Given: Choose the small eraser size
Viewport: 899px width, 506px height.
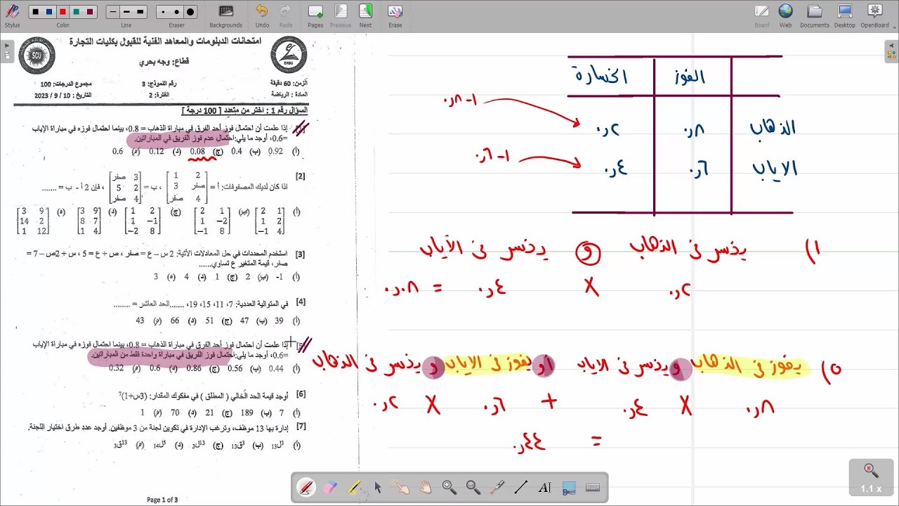Looking at the screenshot, I should pyautogui.click(x=163, y=12).
